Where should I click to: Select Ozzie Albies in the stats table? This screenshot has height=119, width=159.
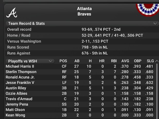pos(16,93)
